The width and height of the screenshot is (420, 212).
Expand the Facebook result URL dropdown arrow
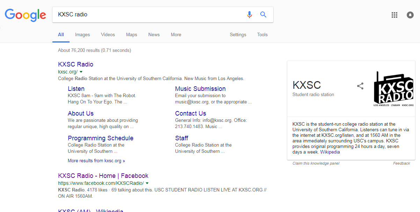[x=147, y=183]
